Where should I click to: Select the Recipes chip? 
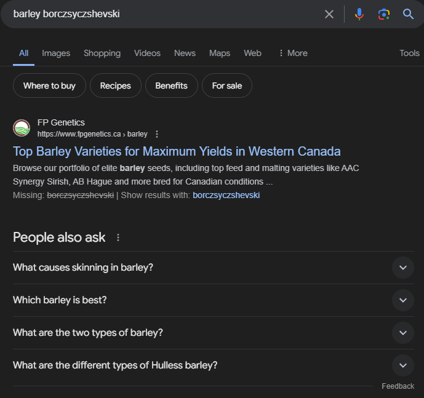pyautogui.click(x=116, y=86)
